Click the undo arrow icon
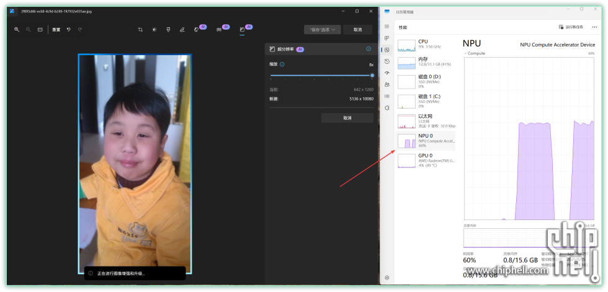This screenshot has width=608, height=292. point(68,29)
